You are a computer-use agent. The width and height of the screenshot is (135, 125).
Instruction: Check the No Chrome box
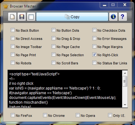(x=45, y=115)
